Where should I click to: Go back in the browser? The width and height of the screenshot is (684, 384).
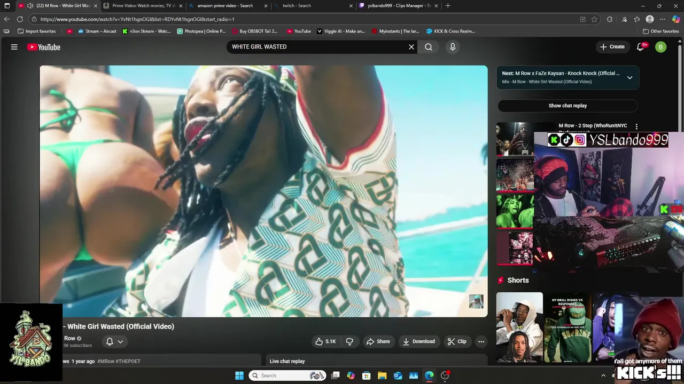click(x=7, y=19)
